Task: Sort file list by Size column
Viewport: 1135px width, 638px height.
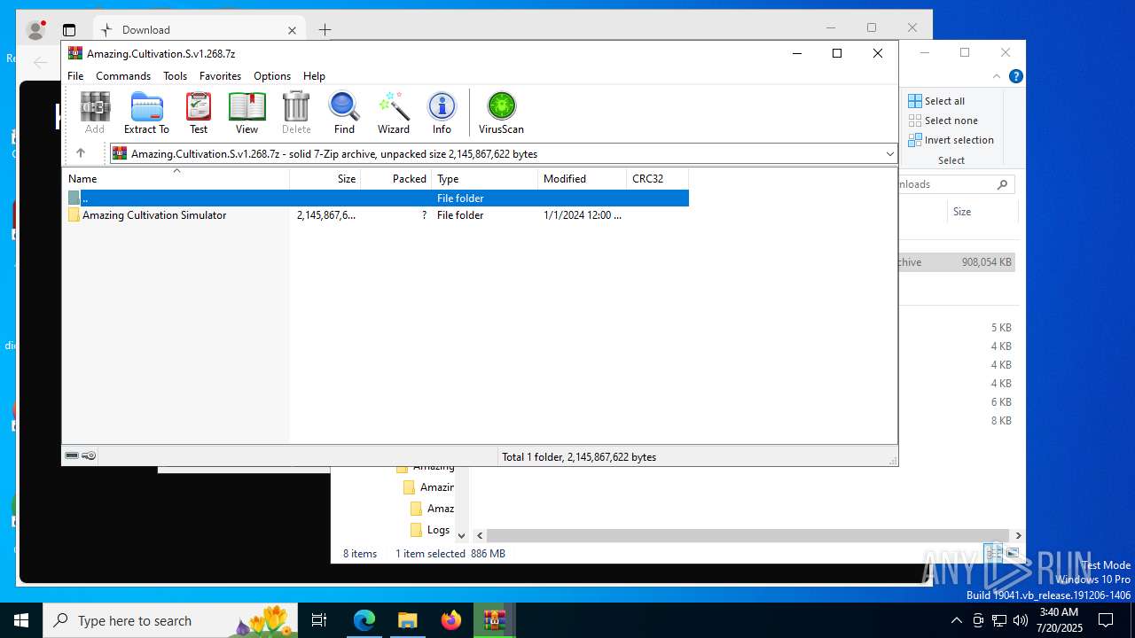Action: click(325, 178)
